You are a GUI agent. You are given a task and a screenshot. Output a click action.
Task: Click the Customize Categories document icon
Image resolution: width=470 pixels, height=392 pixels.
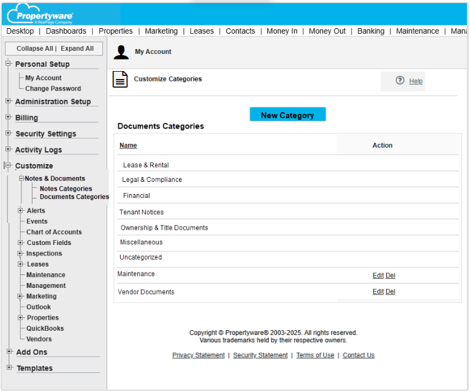coord(120,80)
